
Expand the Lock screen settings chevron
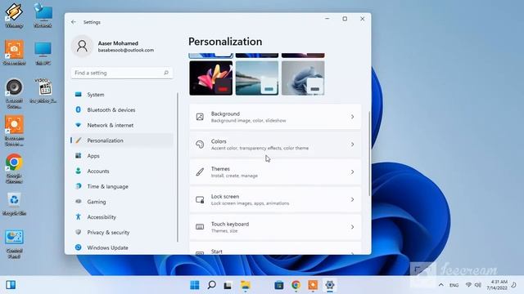(x=352, y=199)
